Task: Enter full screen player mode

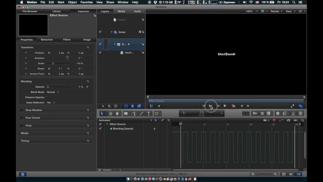Action: pyautogui.click(x=292, y=106)
